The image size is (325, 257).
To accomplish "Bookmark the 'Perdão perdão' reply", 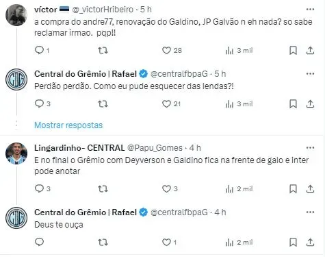I will point(293,104).
